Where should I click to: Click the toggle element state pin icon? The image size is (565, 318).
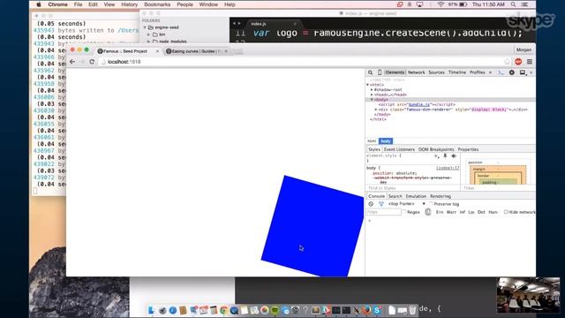click(445, 156)
